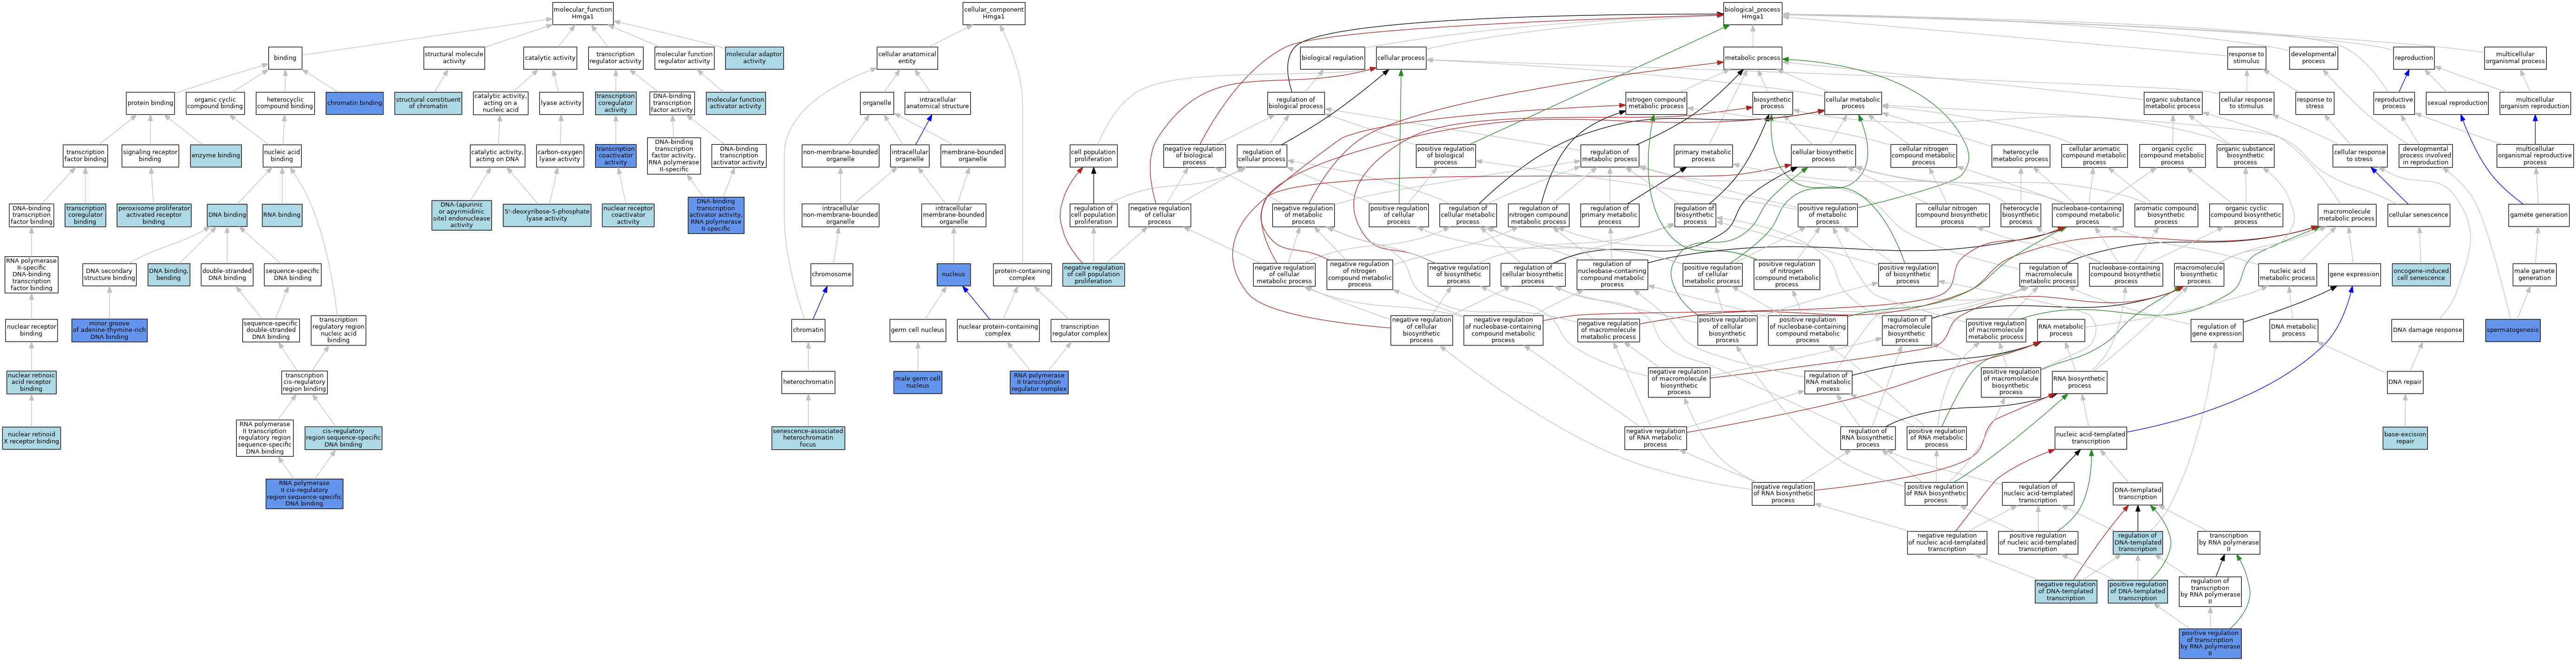Screen dimensions: 2576x661
Task: Select the DNA binding, bending node
Action: click(168, 274)
